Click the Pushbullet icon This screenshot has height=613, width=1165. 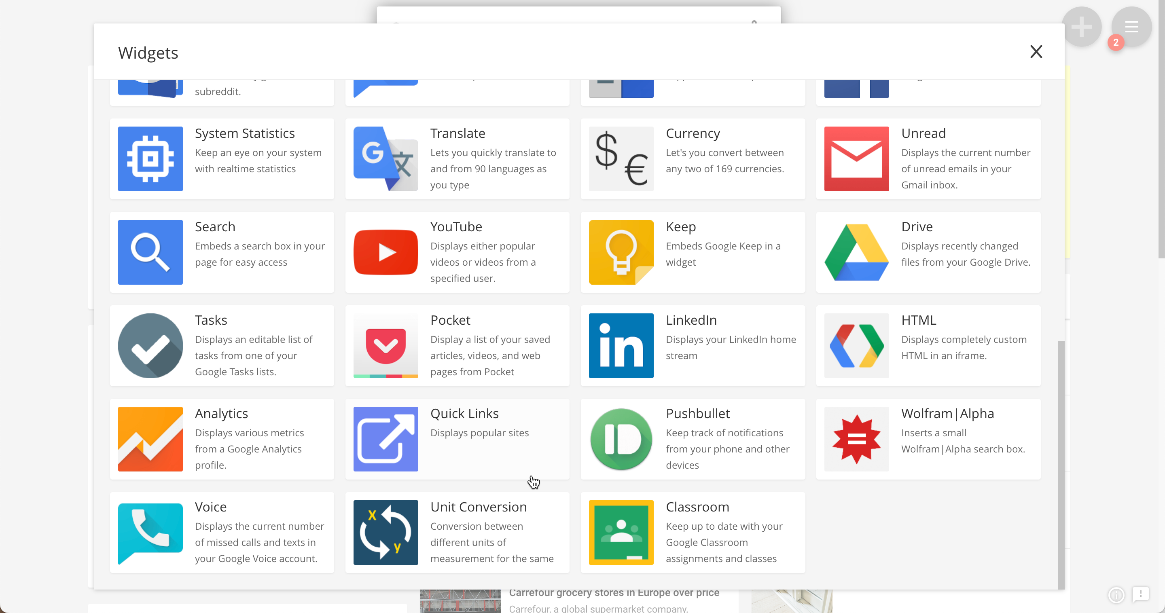(x=621, y=439)
